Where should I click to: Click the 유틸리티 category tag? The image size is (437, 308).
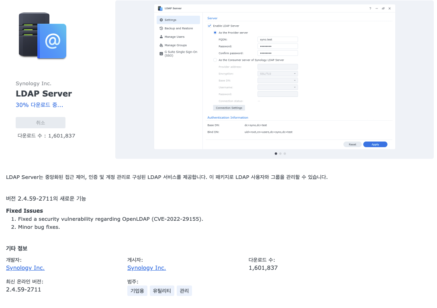162,291
